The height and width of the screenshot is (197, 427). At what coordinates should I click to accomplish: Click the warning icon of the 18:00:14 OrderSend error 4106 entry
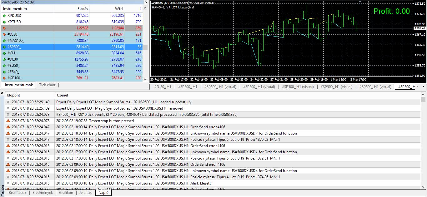(8, 127)
